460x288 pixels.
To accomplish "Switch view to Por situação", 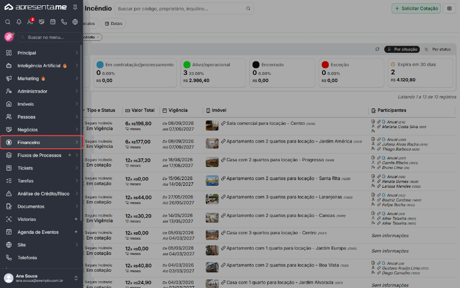I will pos(402,49).
